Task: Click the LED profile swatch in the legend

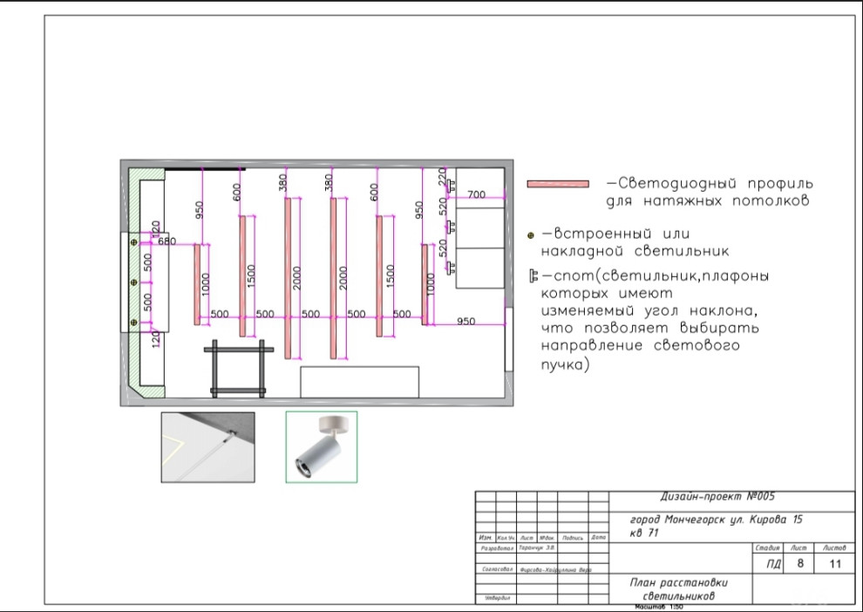Action: pyautogui.click(x=558, y=184)
